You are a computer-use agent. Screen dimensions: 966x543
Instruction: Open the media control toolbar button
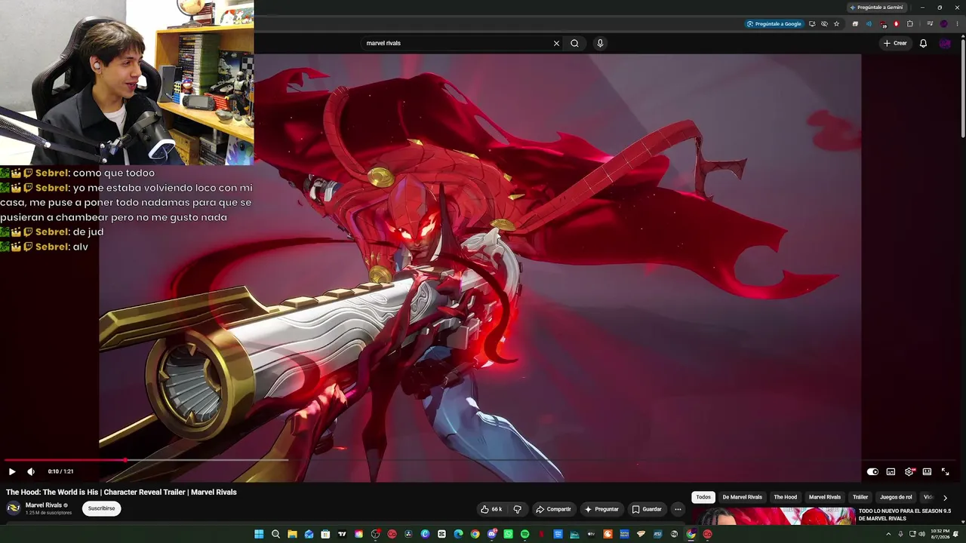tap(930, 23)
